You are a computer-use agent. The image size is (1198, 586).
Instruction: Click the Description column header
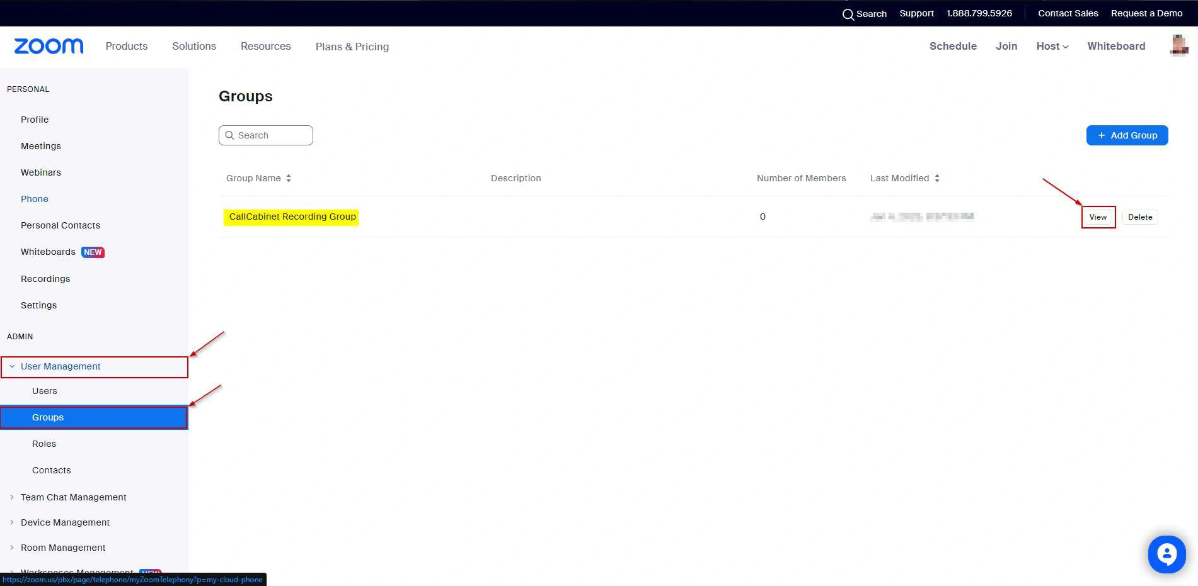click(x=515, y=178)
